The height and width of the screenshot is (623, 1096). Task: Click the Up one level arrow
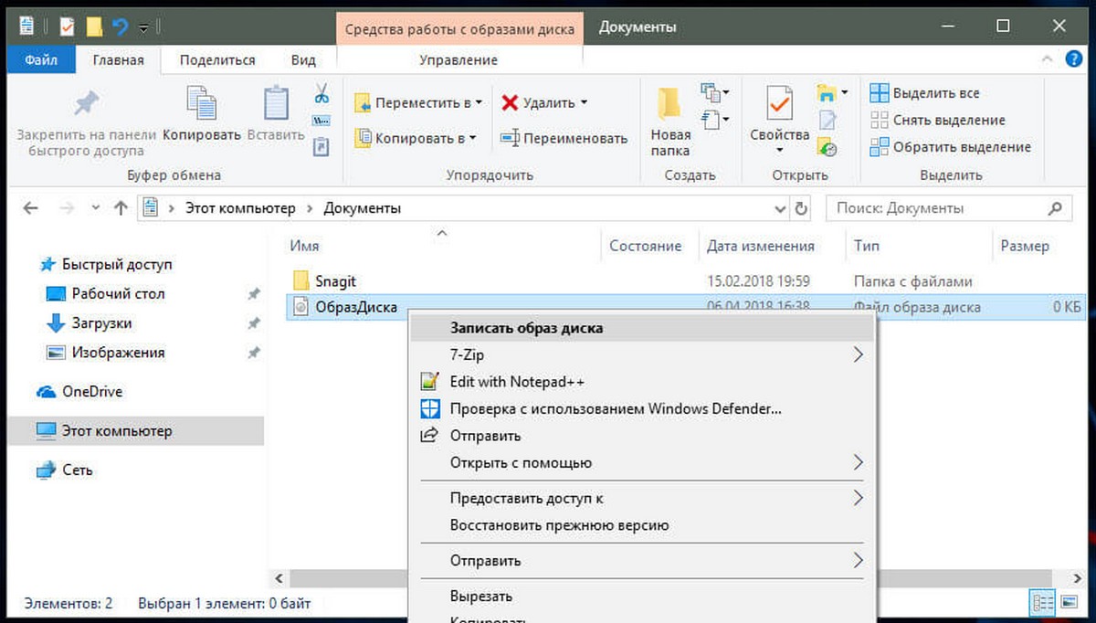(120, 208)
